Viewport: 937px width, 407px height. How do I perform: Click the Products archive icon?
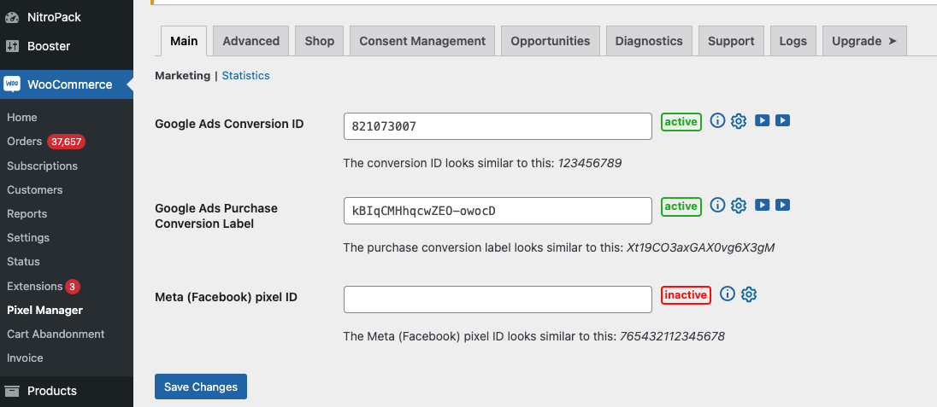[12, 391]
